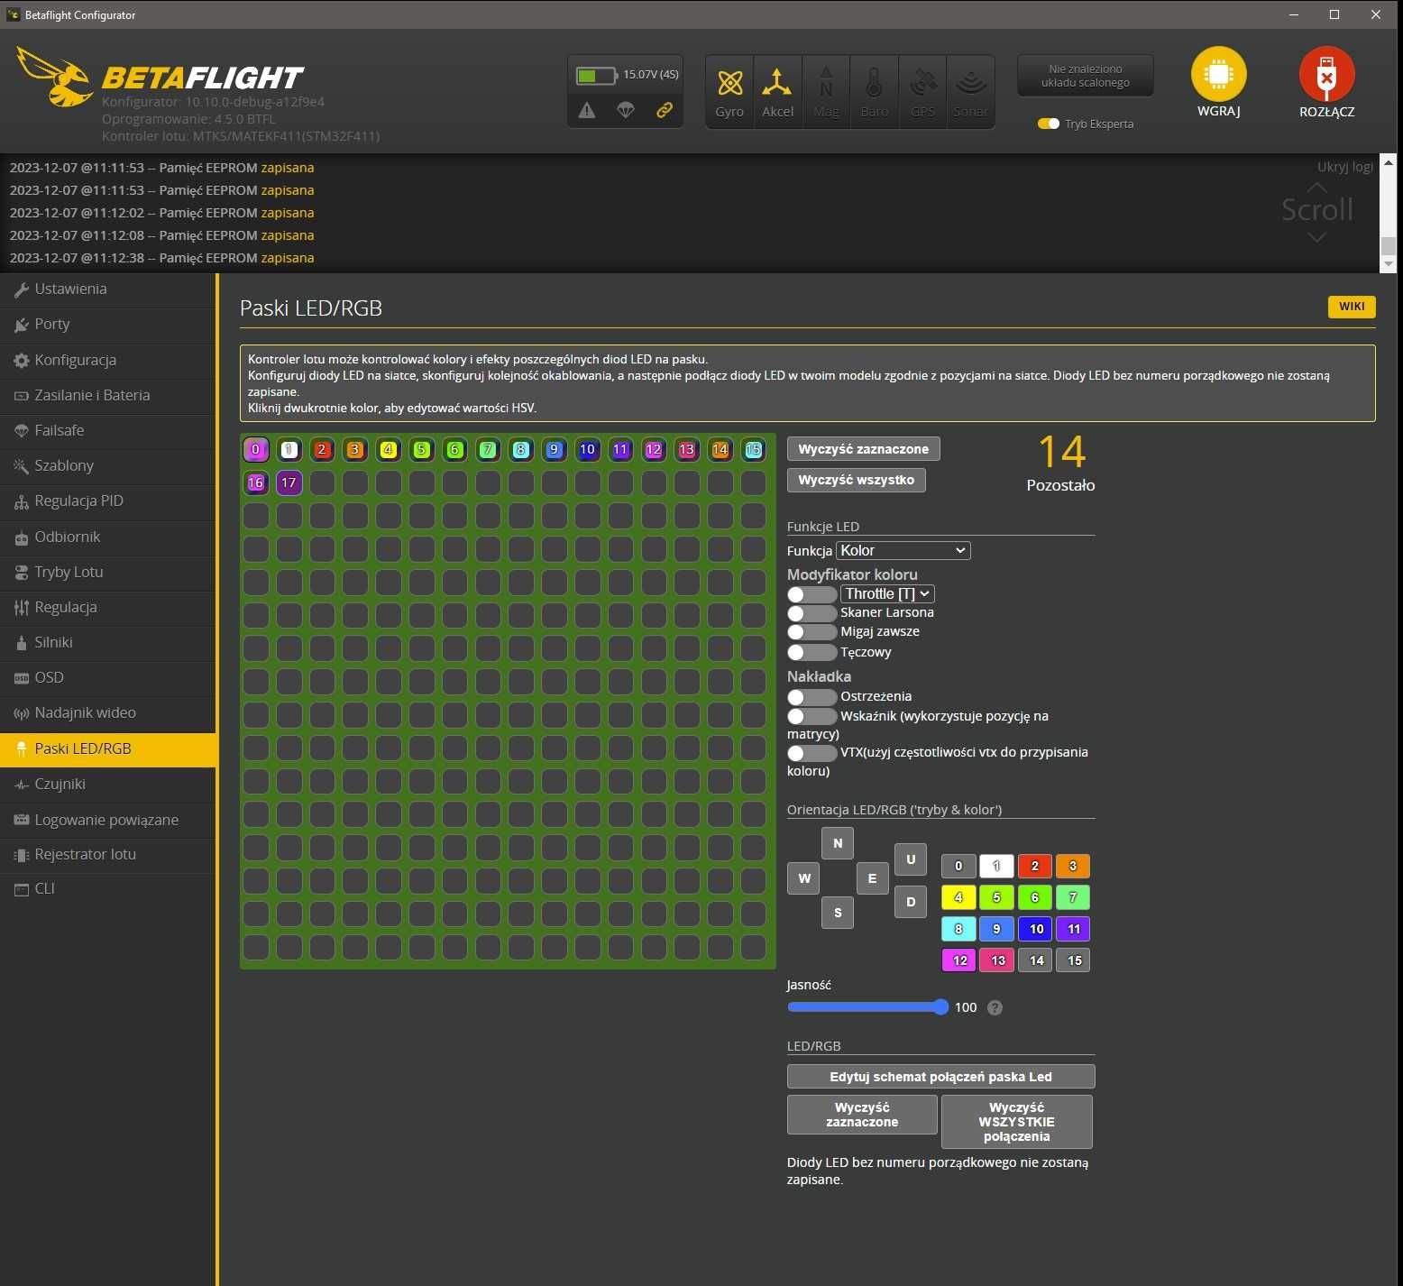Pick blue color swatch number 10
The height and width of the screenshot is (1286, 1403).
coord(1036,929)
